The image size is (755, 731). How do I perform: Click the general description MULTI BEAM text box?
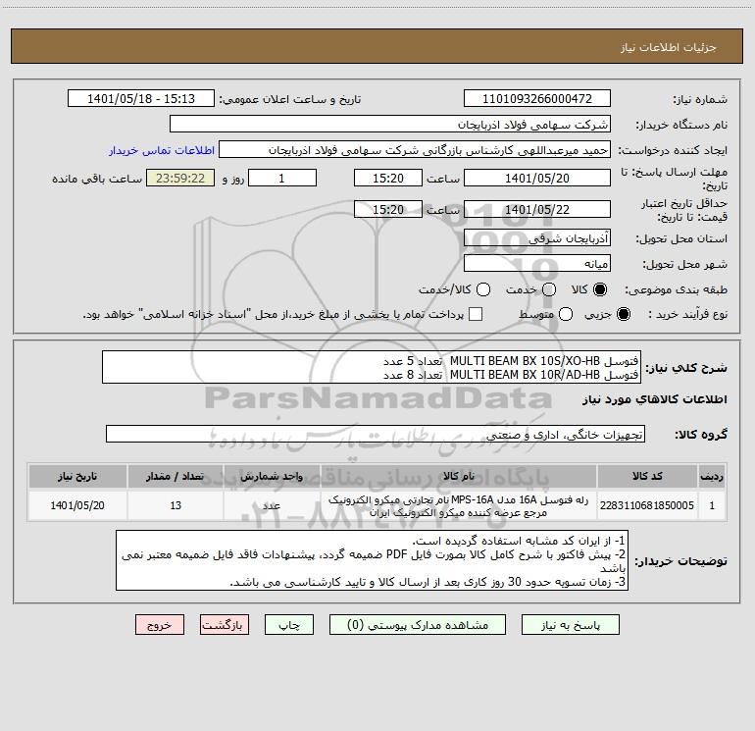tap(372, 367)
